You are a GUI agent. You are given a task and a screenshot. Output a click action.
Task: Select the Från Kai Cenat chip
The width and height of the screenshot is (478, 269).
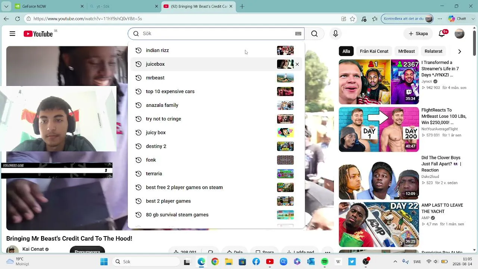click(x=374, y=51)
